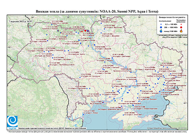Click the small blue dot legend symbol
The height and width of the screenshot is (137, 194).
pos(161,24)
